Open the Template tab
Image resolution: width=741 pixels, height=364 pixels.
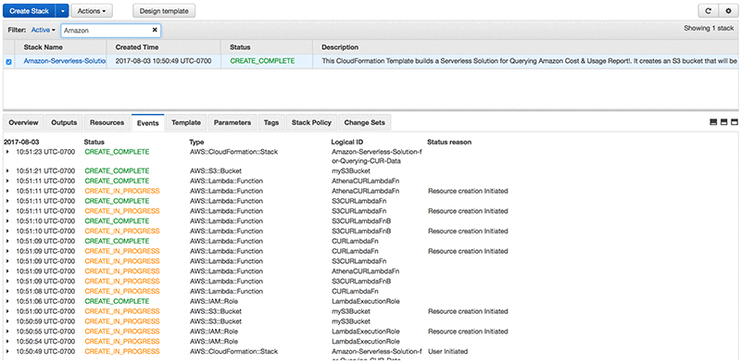click(x=186, y=122)
